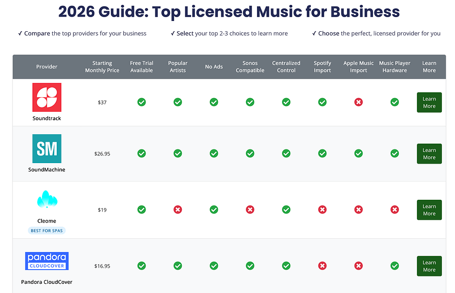
Task: Click the $26.95 price for SoundMachine
Action: [102, 154]
